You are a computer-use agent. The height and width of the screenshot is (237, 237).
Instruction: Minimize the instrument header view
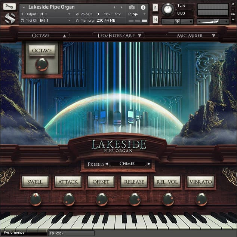click(233, 9)
